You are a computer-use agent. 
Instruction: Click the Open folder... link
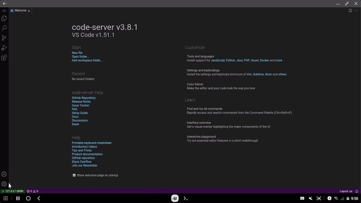point(80,57)
